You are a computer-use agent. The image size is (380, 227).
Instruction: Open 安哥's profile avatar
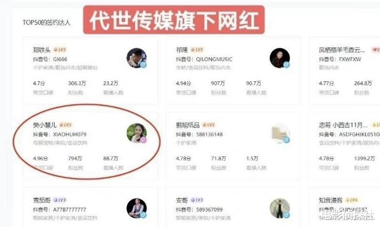pos(280,208)
